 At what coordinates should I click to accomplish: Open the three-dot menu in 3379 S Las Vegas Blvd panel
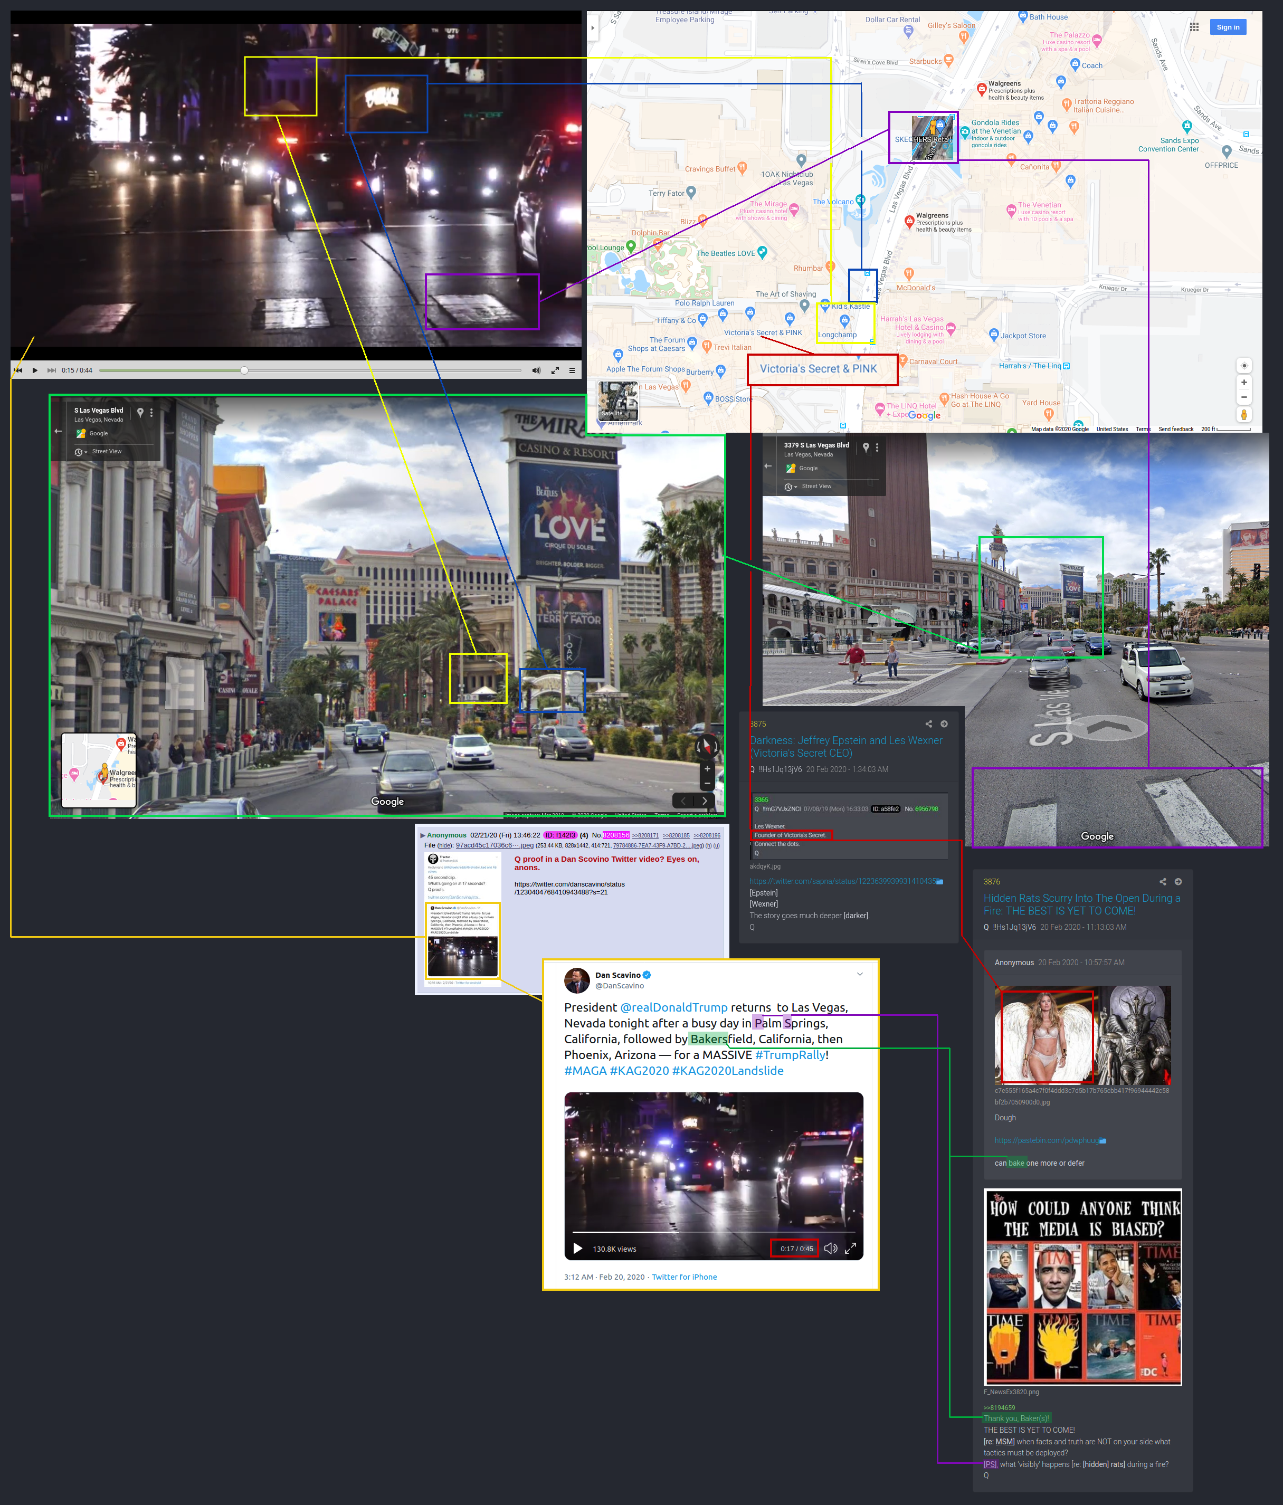pyautogui.click(x=877, y=447)
